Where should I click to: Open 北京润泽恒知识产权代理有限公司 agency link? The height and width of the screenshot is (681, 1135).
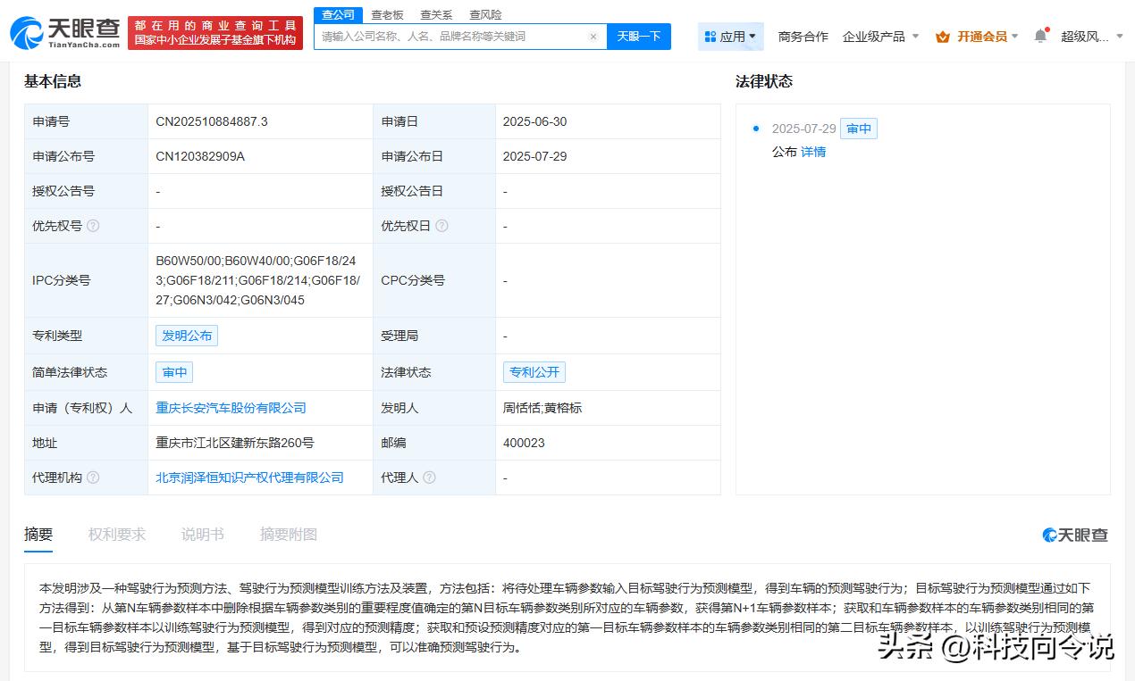[x=250, y=478]
